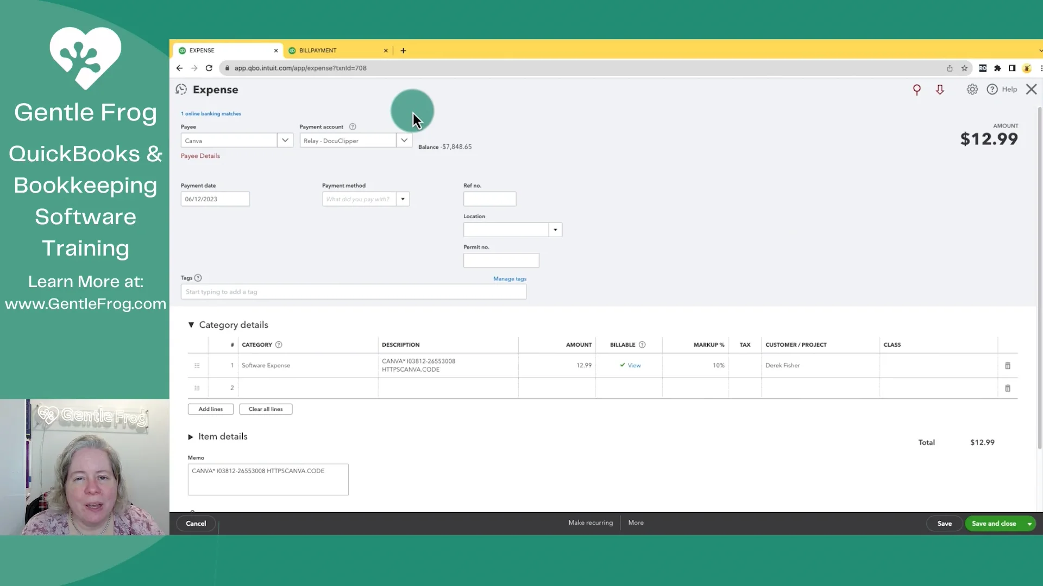Open the Manage tags link
This screenshot has width=1043, height=586.
[510, 279]
